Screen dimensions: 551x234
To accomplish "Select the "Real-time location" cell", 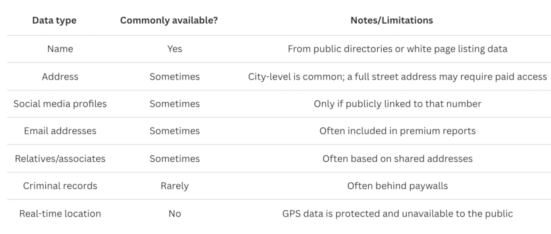I will (x=60, y=214).
